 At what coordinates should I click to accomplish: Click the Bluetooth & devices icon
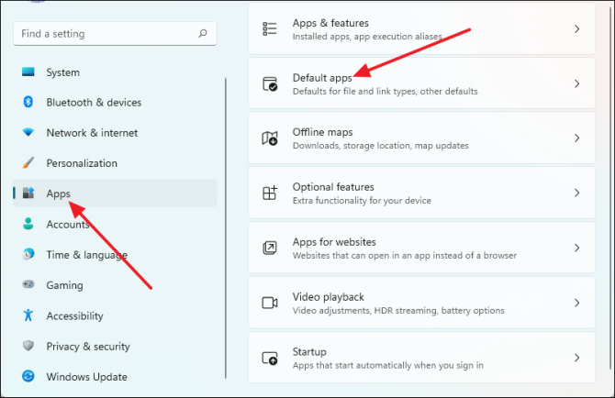pyautogui.click(x=28, y=103)
